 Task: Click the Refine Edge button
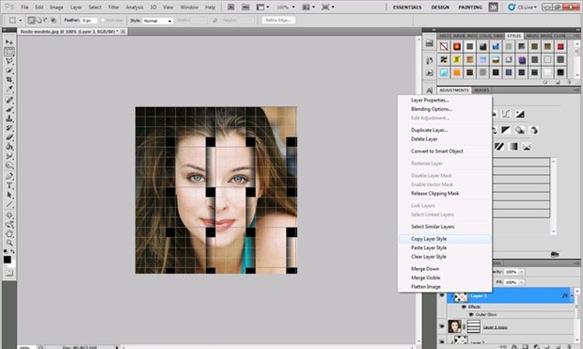[x=278, y=20]
